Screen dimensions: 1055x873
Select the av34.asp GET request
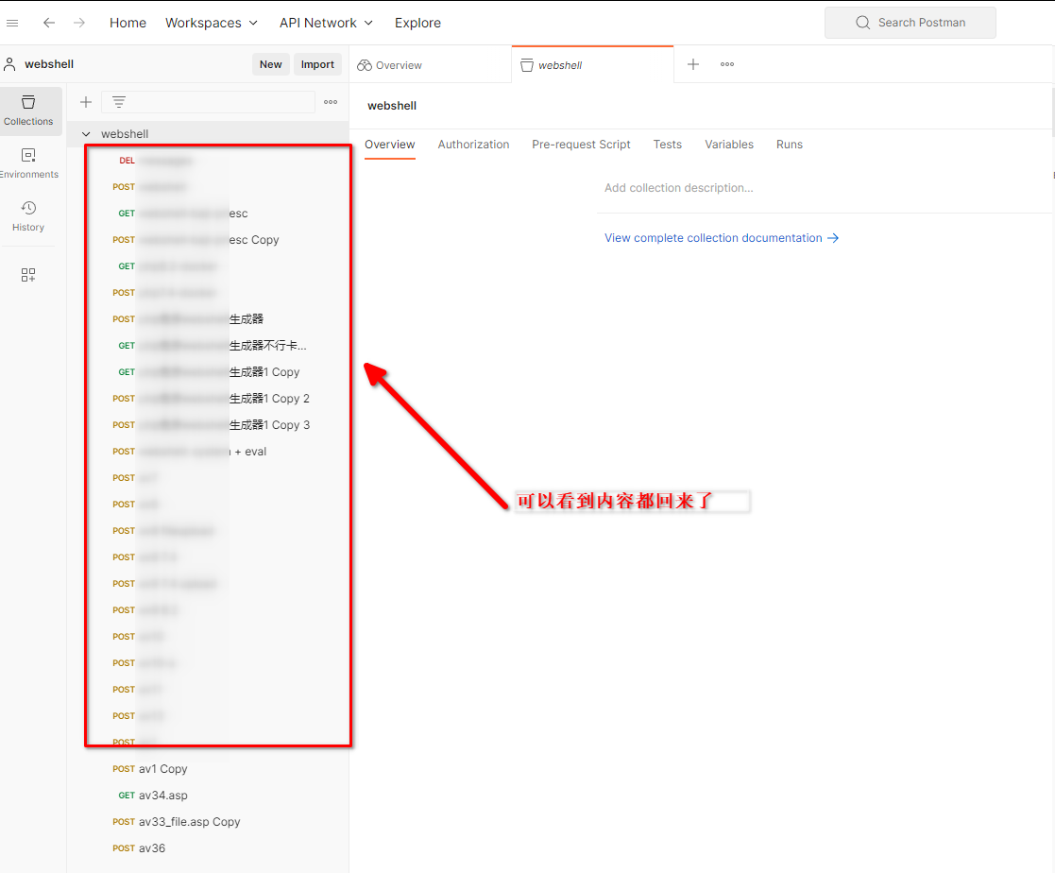coord(162,796)
